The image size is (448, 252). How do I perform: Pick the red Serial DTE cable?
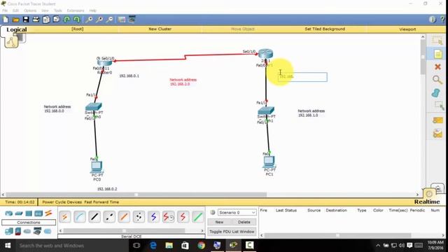click(183, 217)
